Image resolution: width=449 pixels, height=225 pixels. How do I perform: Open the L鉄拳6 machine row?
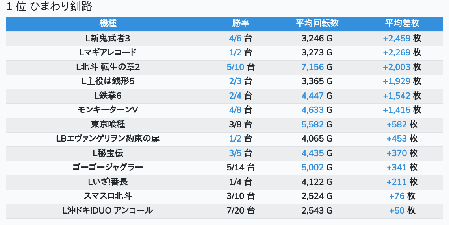click(108, 96)
